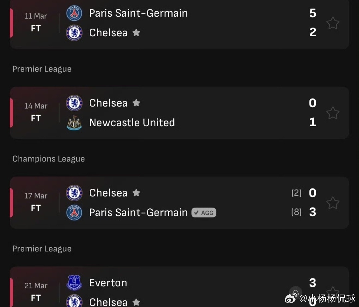
Task: Click Chelsea crest in 11 Mar match
Action: point(74,33)
